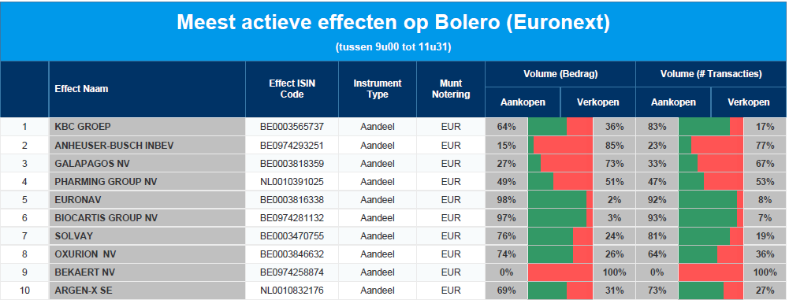Image resolution: width=789 pixels, height=300 pixels.
Task: Click the BIOCARTIS GROUP NV name
Action: tap(106, 218)
